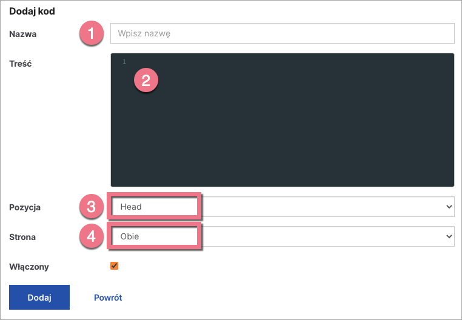
Task: Focus the Nazwa text field
Action: click(282, 34)
